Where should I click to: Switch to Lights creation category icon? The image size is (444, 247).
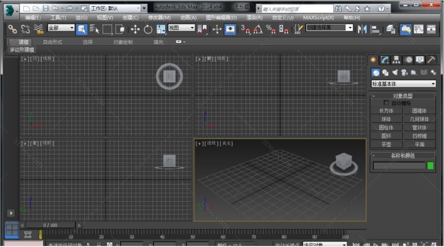(x=395, y=73)
